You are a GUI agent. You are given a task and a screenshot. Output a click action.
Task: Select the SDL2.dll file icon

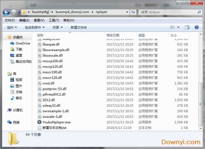pos(40,100)
